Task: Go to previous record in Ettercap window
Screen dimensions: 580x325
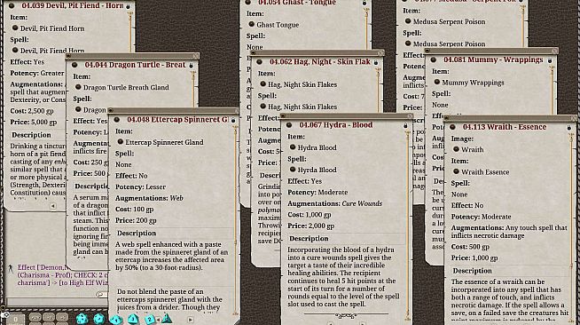Action: 159,320
